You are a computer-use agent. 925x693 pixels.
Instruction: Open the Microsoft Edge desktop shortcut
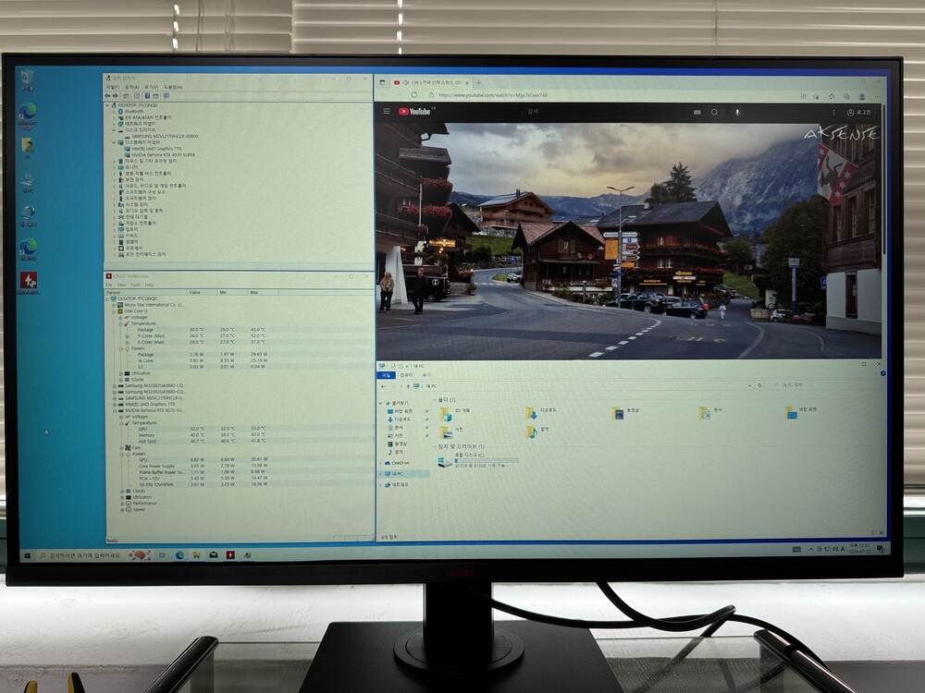coord(28,114)
